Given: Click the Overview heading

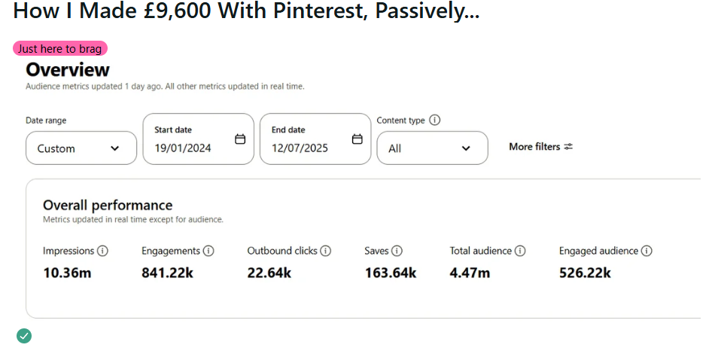Looking at the screenshot, I should (68, 70).
